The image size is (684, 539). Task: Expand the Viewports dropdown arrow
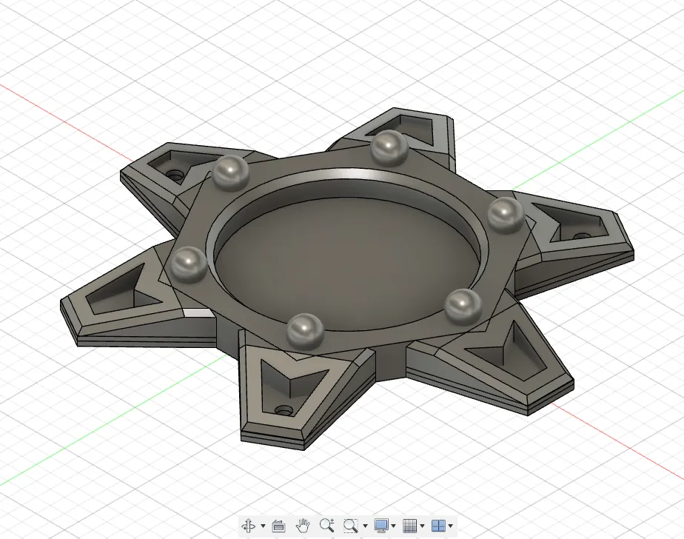[x=450, y=526]
